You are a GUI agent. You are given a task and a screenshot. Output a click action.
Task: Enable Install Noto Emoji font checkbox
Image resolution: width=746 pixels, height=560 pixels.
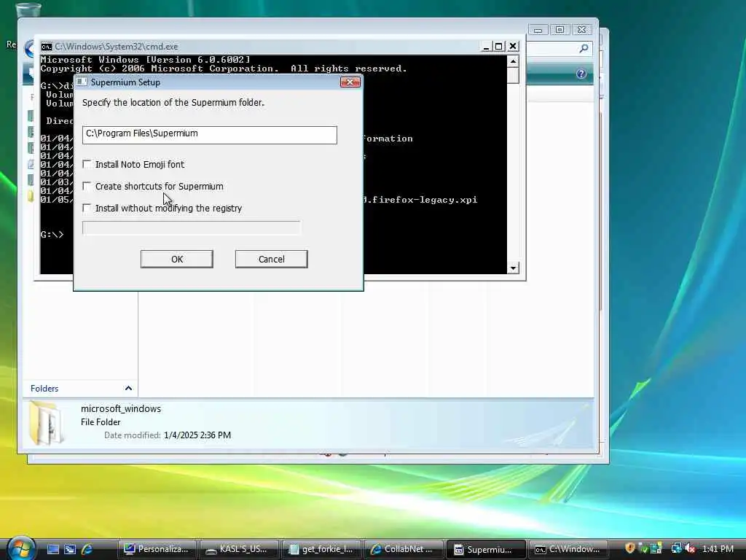click(87, 164)
